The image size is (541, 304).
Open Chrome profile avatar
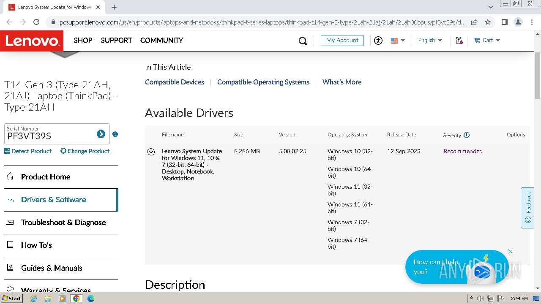518,22
